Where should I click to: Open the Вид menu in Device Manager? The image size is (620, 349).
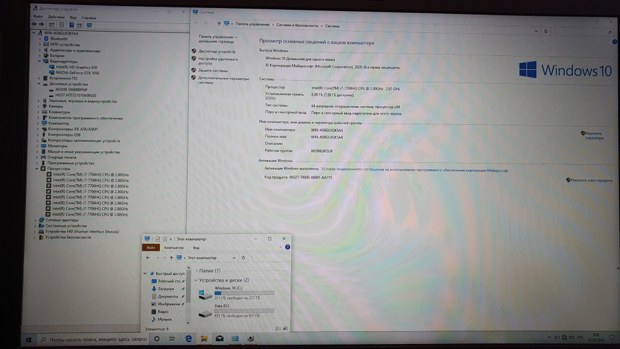(73, 17)
